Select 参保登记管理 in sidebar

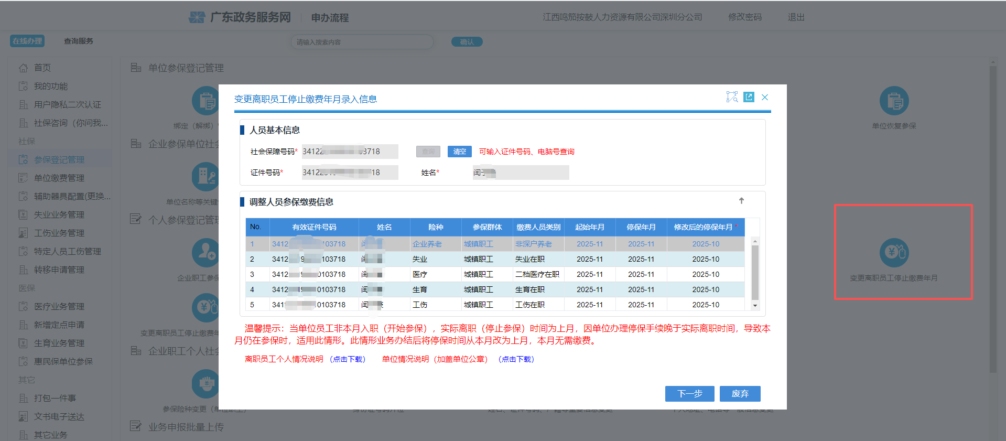point(59,159)
